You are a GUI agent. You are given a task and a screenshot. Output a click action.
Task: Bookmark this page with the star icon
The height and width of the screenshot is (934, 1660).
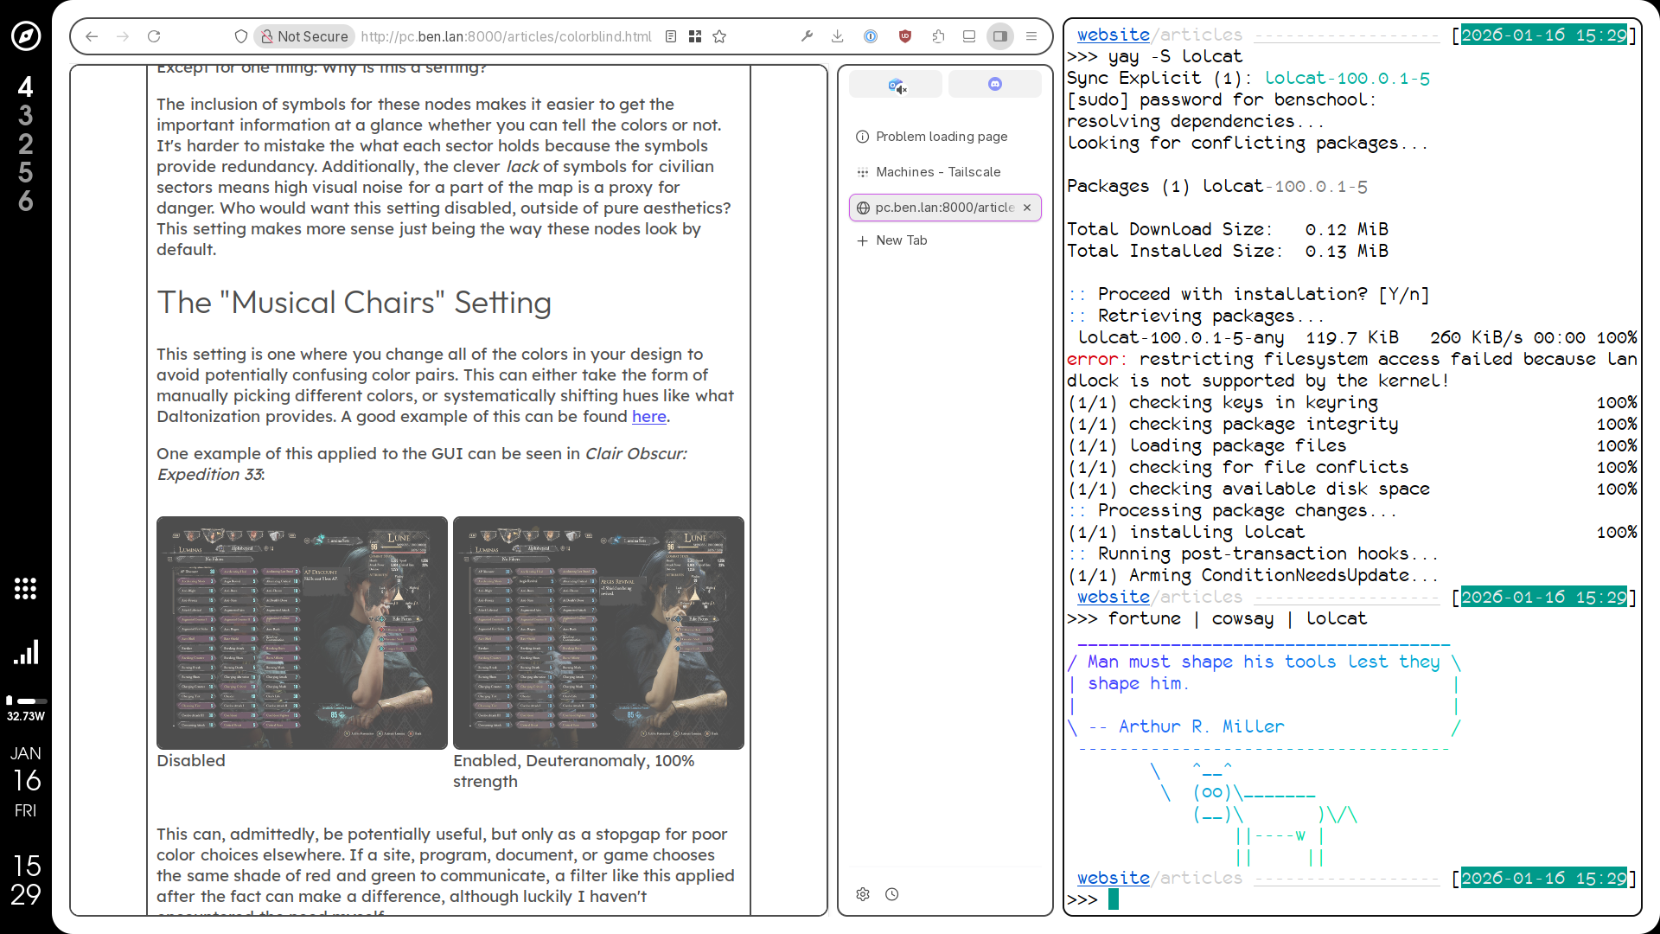point(719,36)
